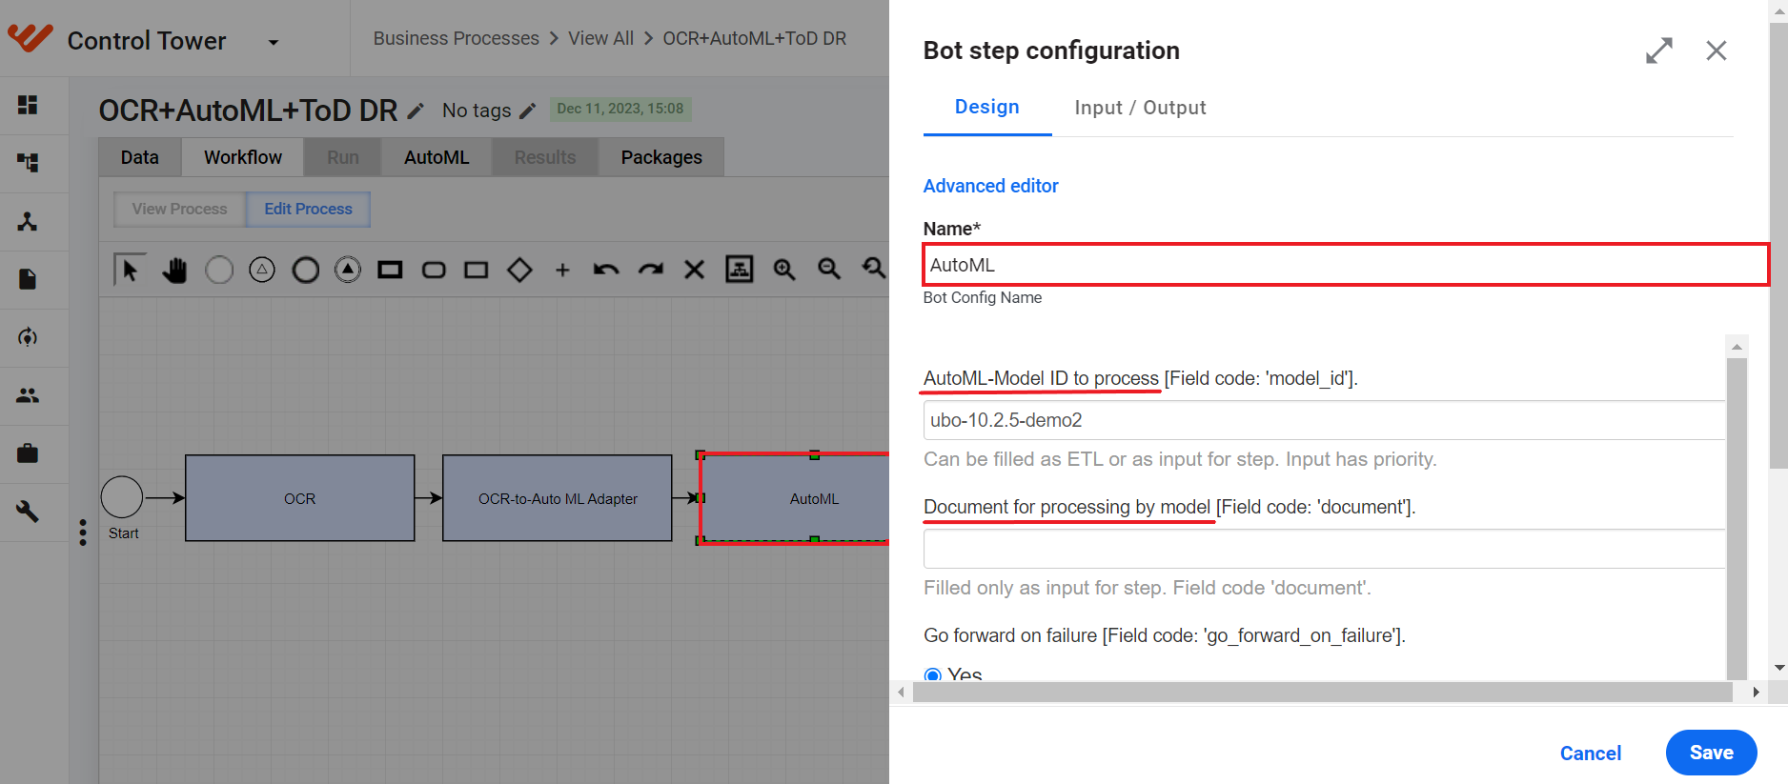Choose the thin-border rectangle shape
The height and width of the screenshot is (784, 1788).
point(477,271)
